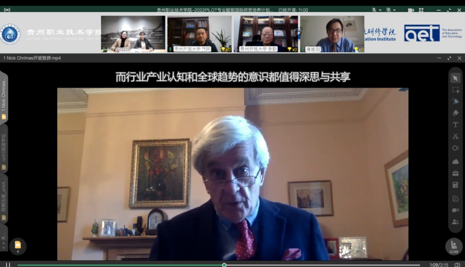Viewport: 465px width, 267px height.
Task: Open the raised hands 0/49 button
Action: 454,246
